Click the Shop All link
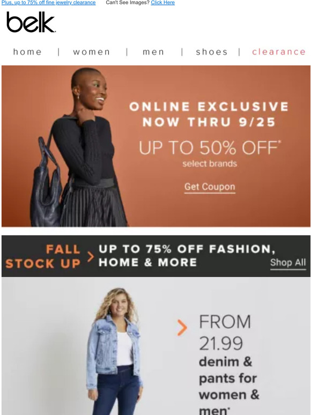 (288, 263)
